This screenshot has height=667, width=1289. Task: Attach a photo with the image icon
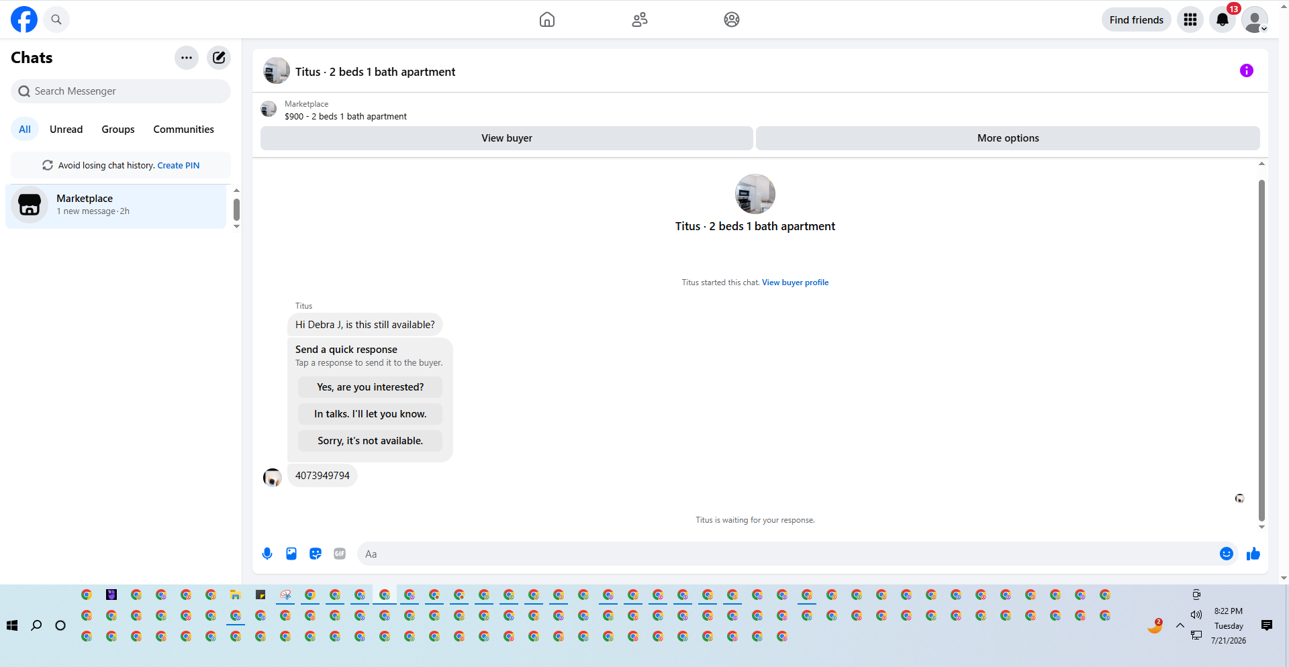(291, 554)
